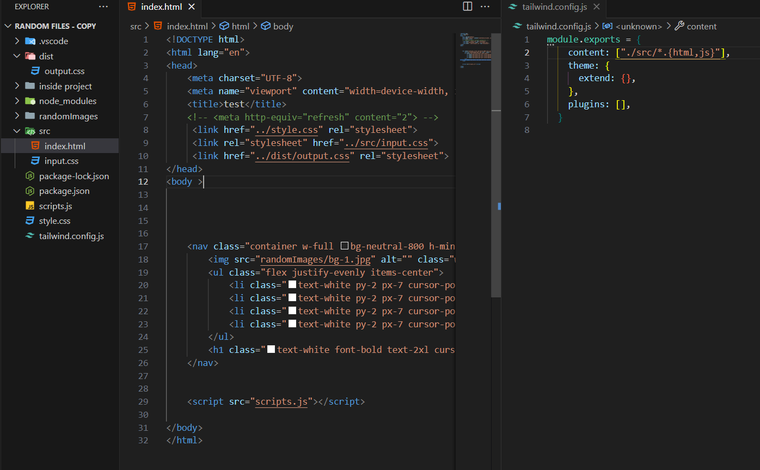Click the scripts.js file icon

click(30, 206)
